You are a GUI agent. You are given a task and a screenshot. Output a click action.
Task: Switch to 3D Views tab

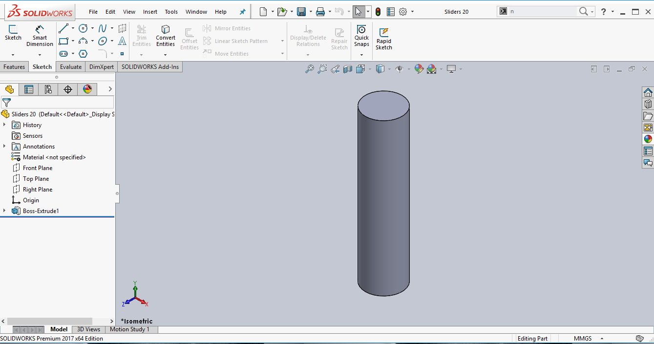[x=89, y=329]
